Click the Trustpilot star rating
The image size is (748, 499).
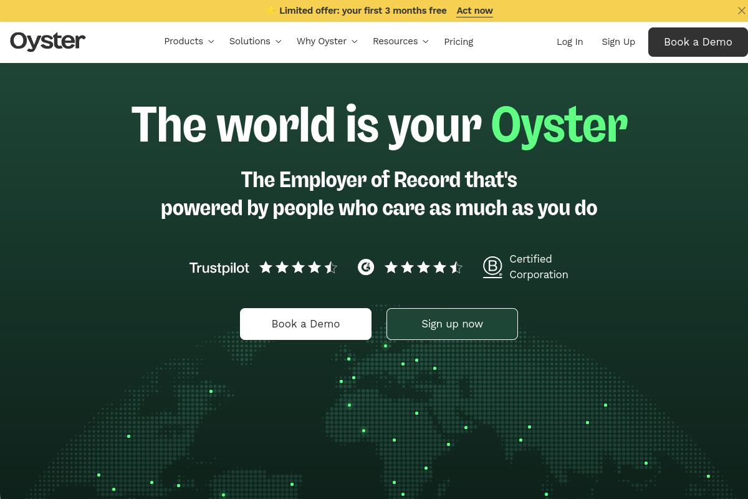pyautogui.click(x=298, y=268)
